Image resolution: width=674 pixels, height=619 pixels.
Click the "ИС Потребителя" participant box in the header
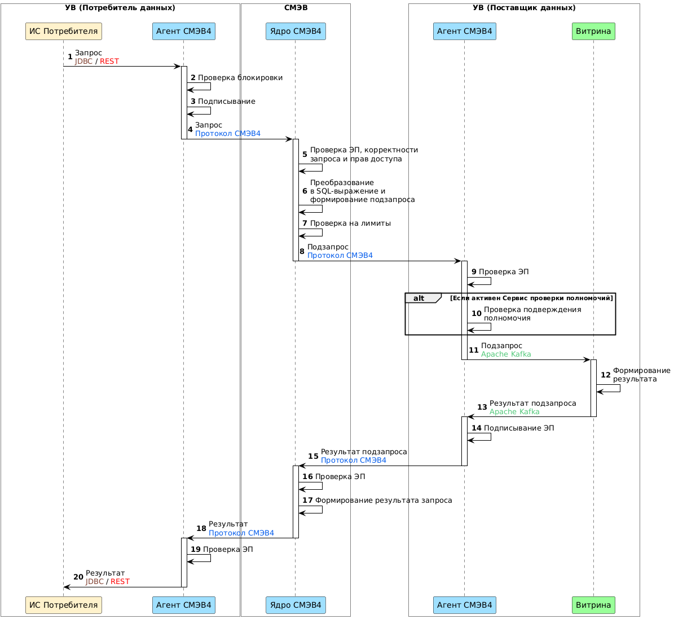click(64, 32)
